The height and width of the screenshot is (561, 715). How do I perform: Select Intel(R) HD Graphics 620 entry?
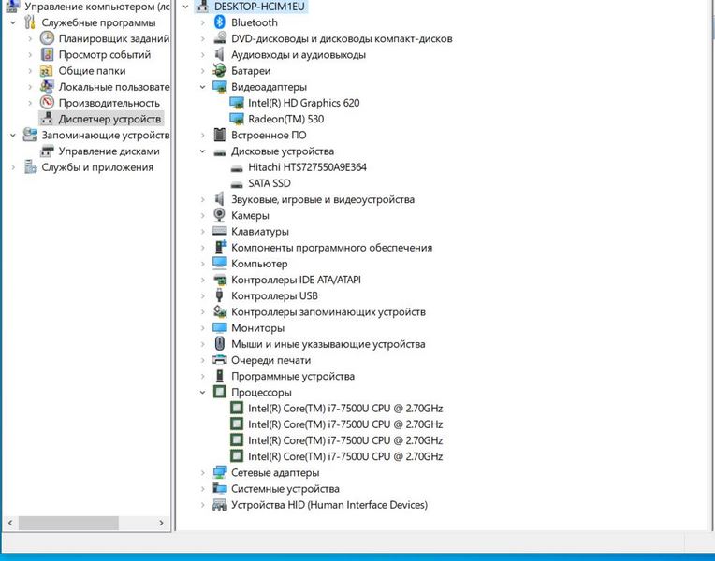click(303, 103)
